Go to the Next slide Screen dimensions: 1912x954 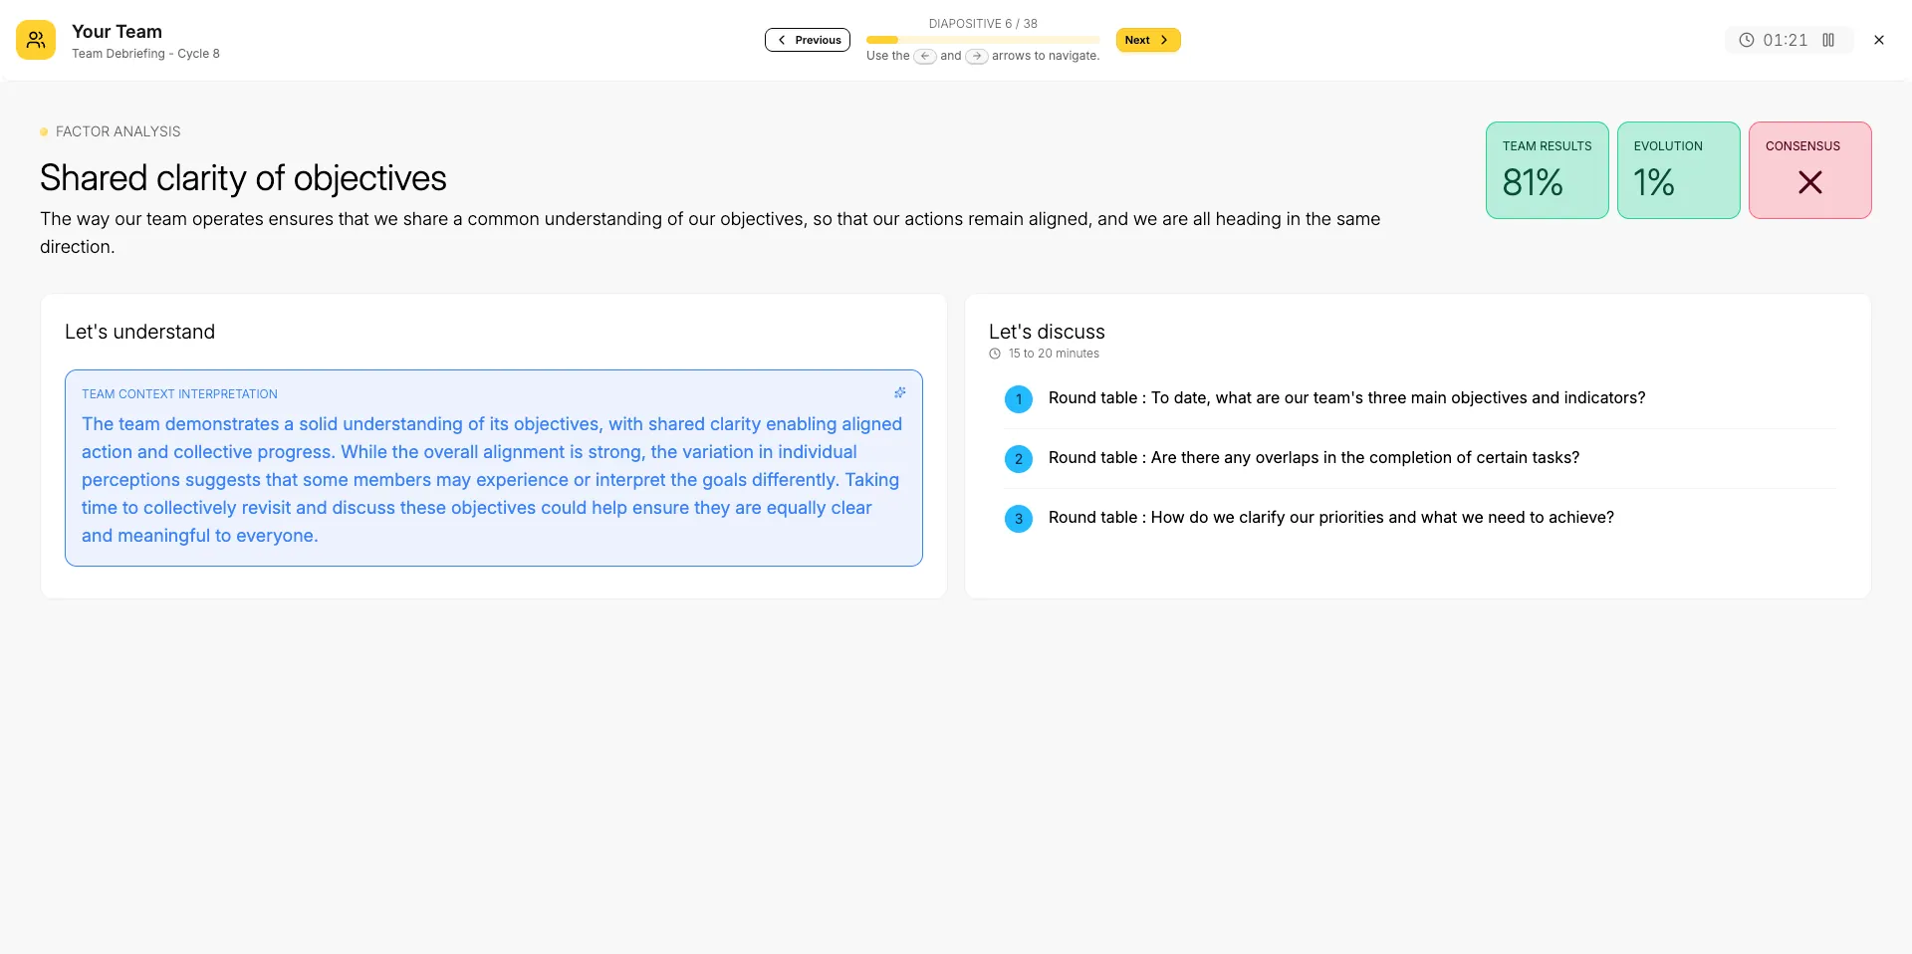tap(1147, 40)
